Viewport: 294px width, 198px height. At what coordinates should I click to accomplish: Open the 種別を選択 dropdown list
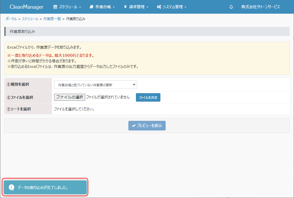coord(95,85)
